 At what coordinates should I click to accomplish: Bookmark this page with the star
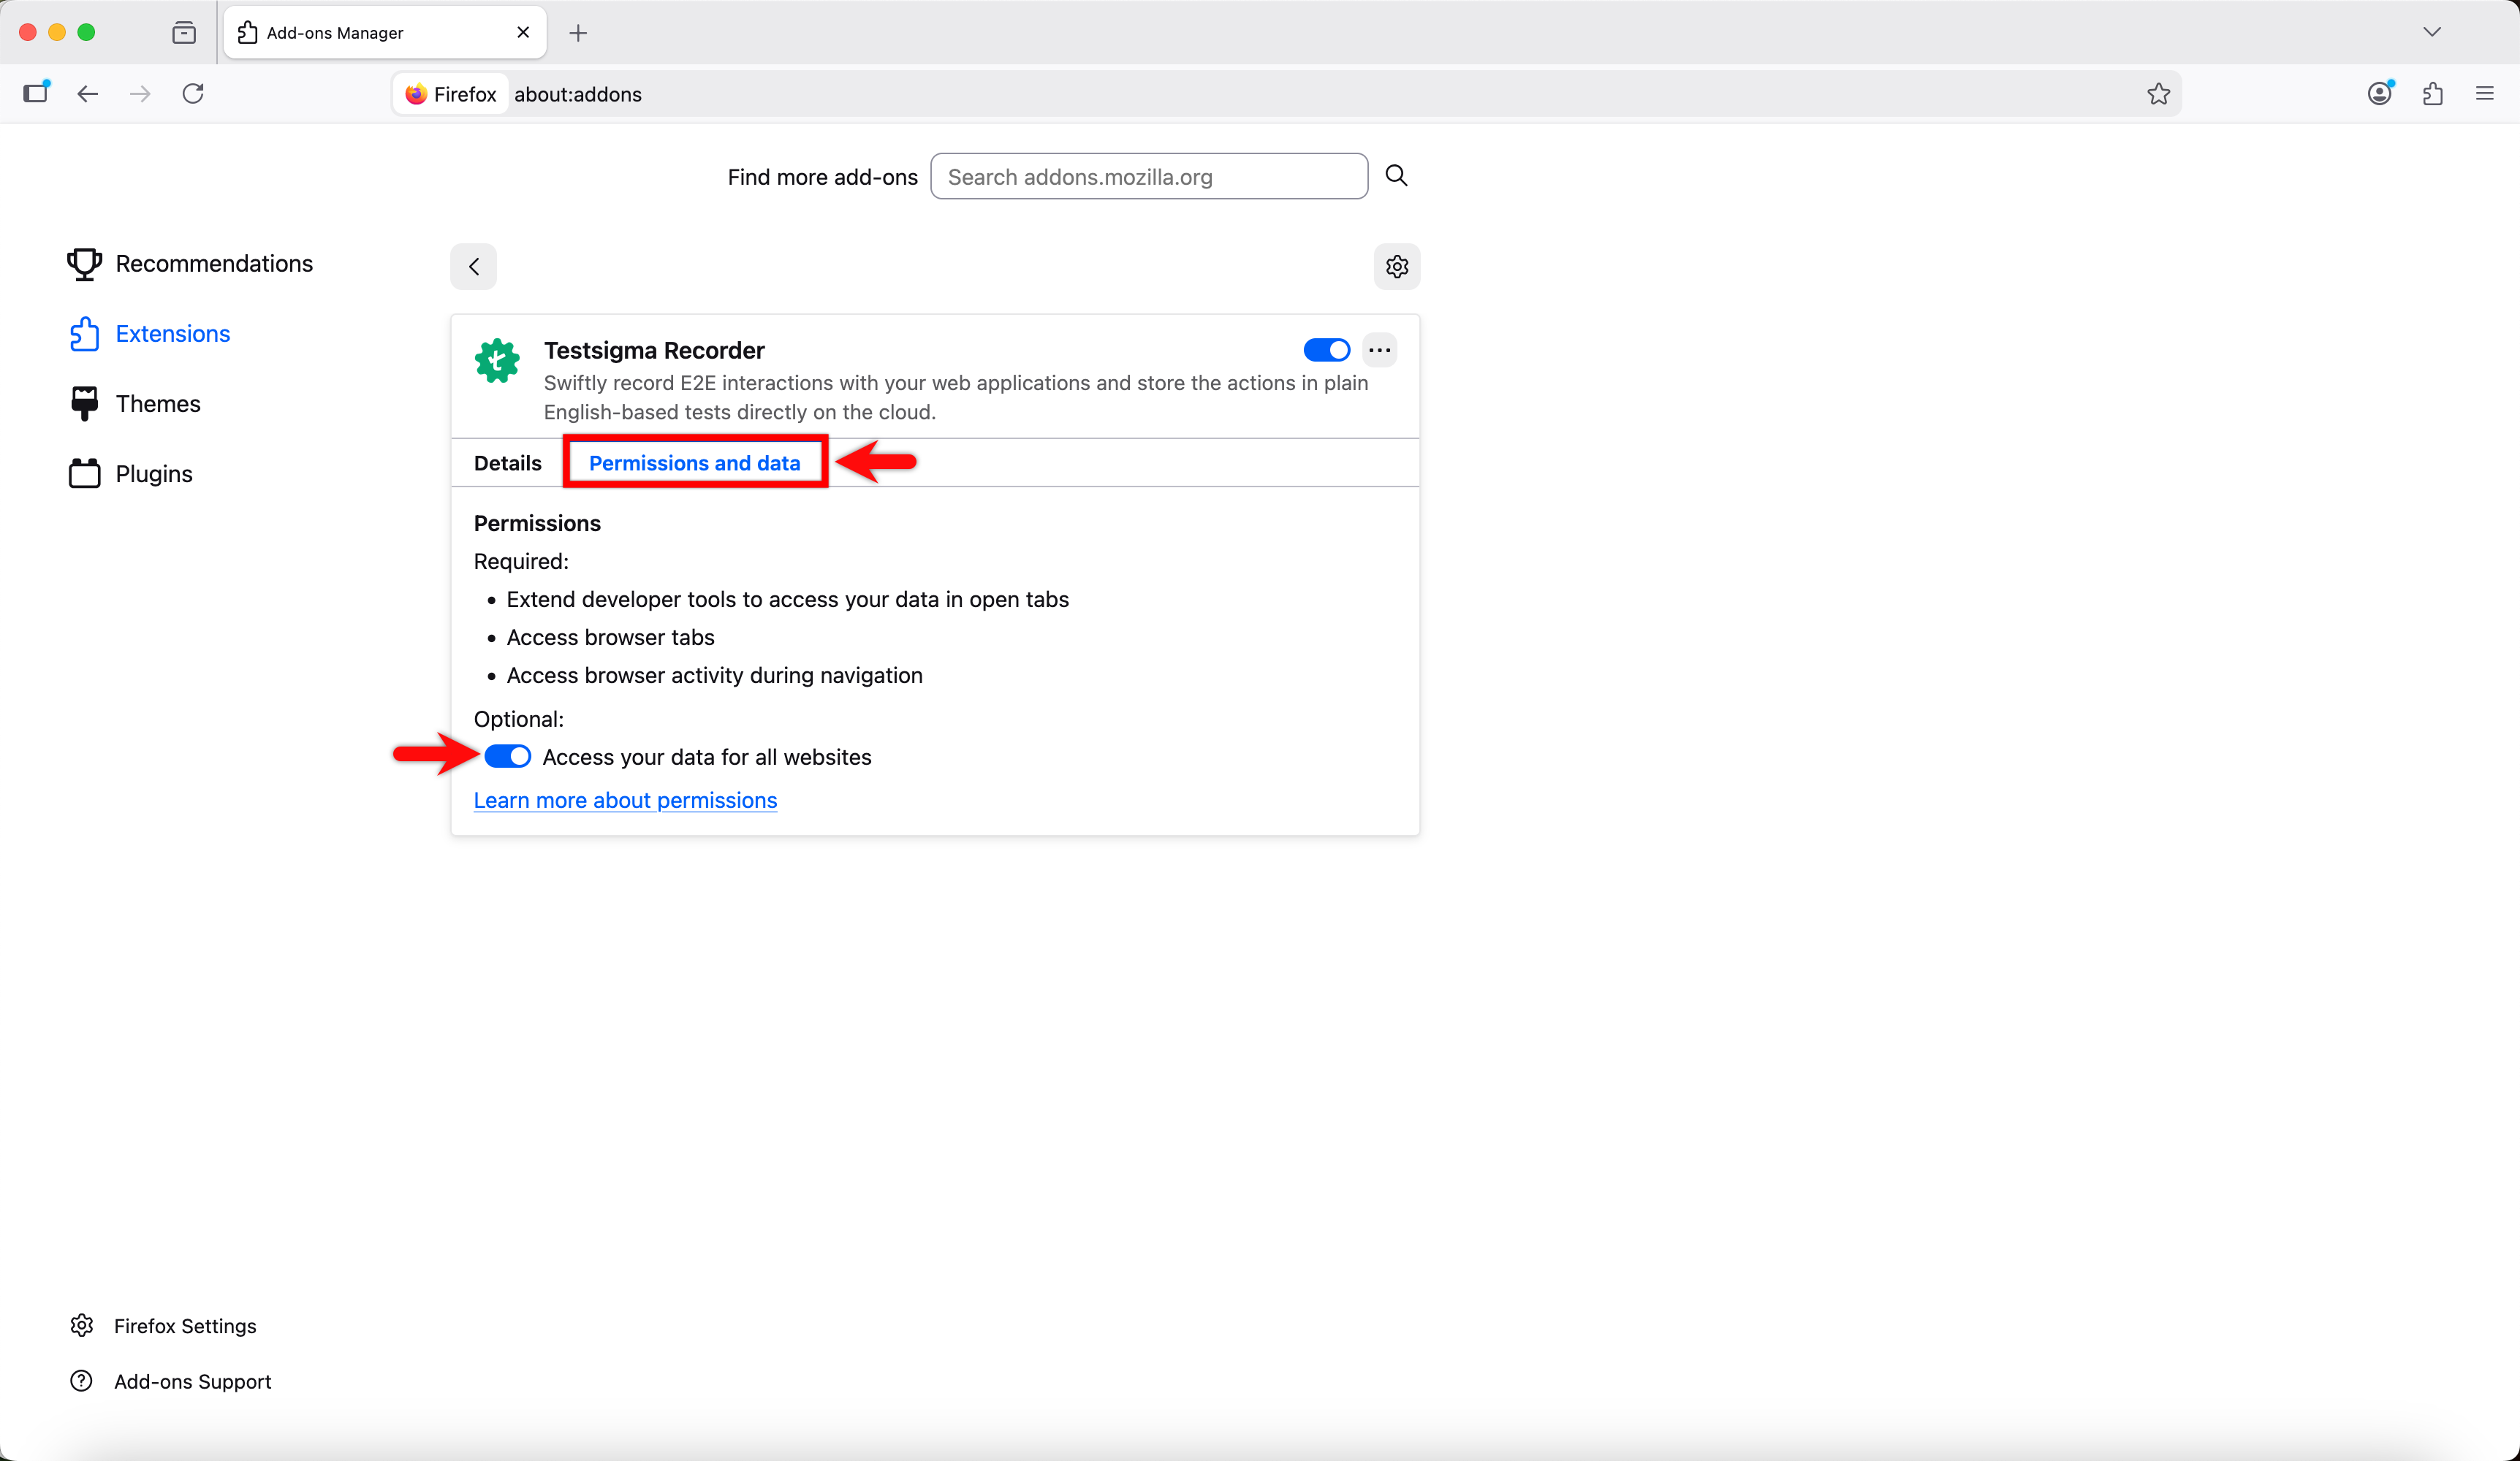tap(2158, 94)
